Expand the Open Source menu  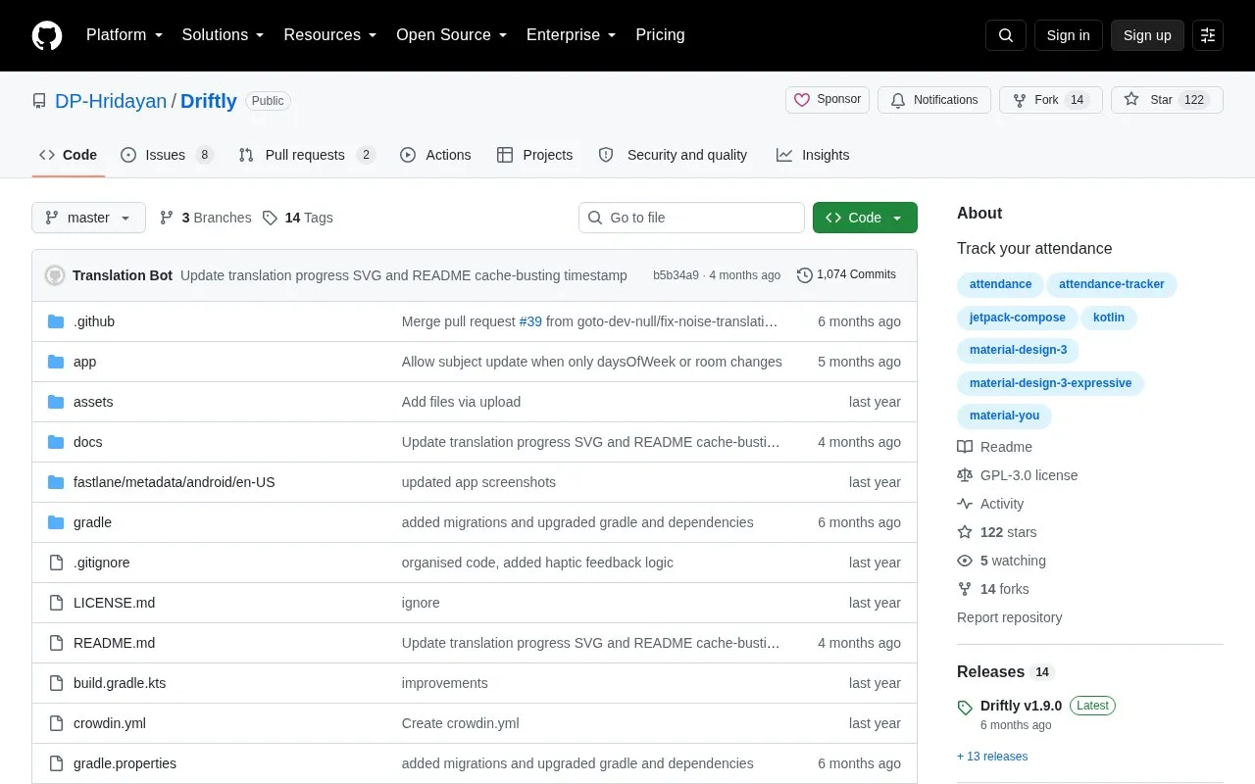(451, 35)
